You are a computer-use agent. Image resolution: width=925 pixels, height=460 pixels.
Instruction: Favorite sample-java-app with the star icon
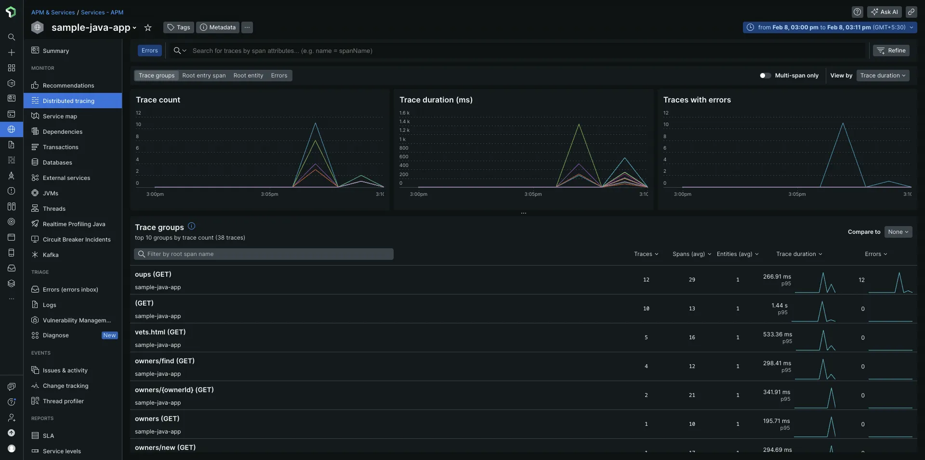tap(148, 27)
